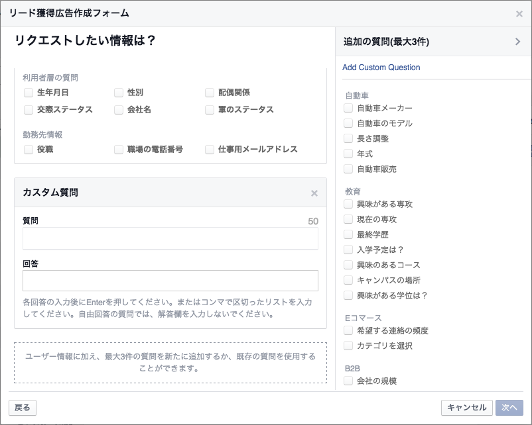The width and height of the screenshot is (532, 425).
Task: Open the Add Custom Question link
Action: click(x=381, y=68)
